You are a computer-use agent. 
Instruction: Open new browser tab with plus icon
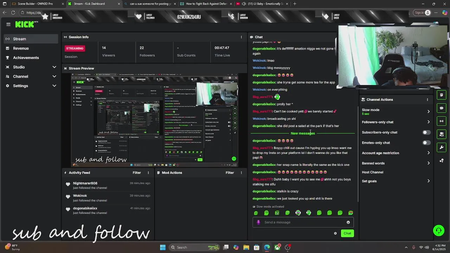[x=295, y=4]
